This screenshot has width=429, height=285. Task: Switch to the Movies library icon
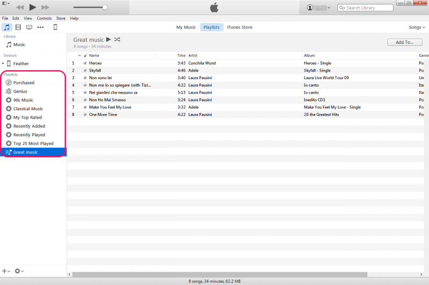pos(18,27)
